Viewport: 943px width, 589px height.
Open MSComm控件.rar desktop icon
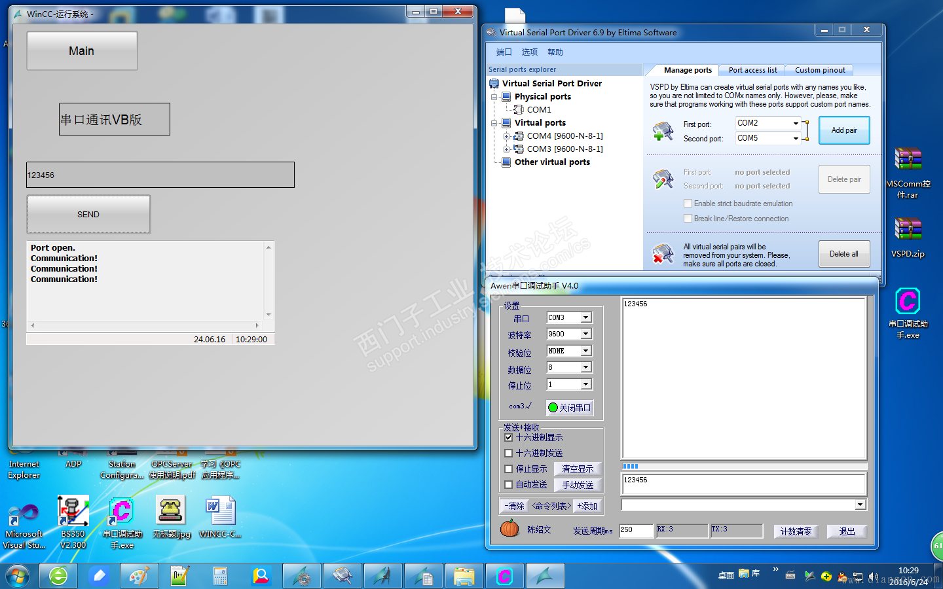pyautogui.click(x=908, y=173)
